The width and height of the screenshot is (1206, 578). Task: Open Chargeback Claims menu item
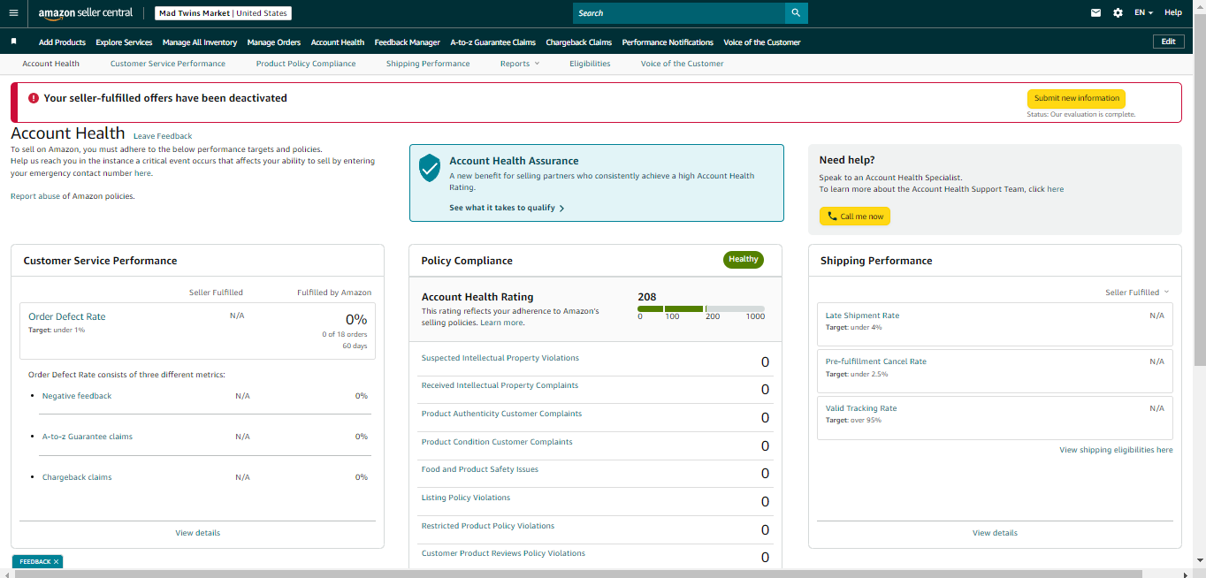pyautogui.click(x=579, y=42)
